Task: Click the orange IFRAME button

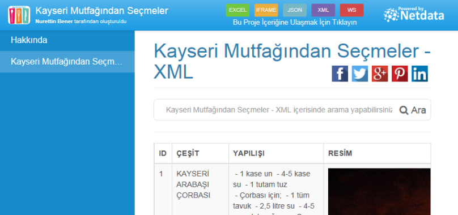Action: click(266, 10)
